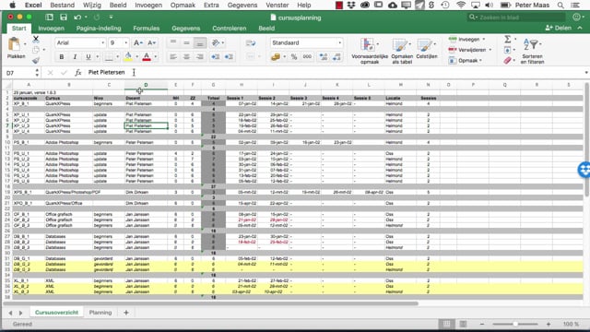Expand the Invoegen cells dropdown in ribbon
The image size is (590, 332).
coord(484,39)
